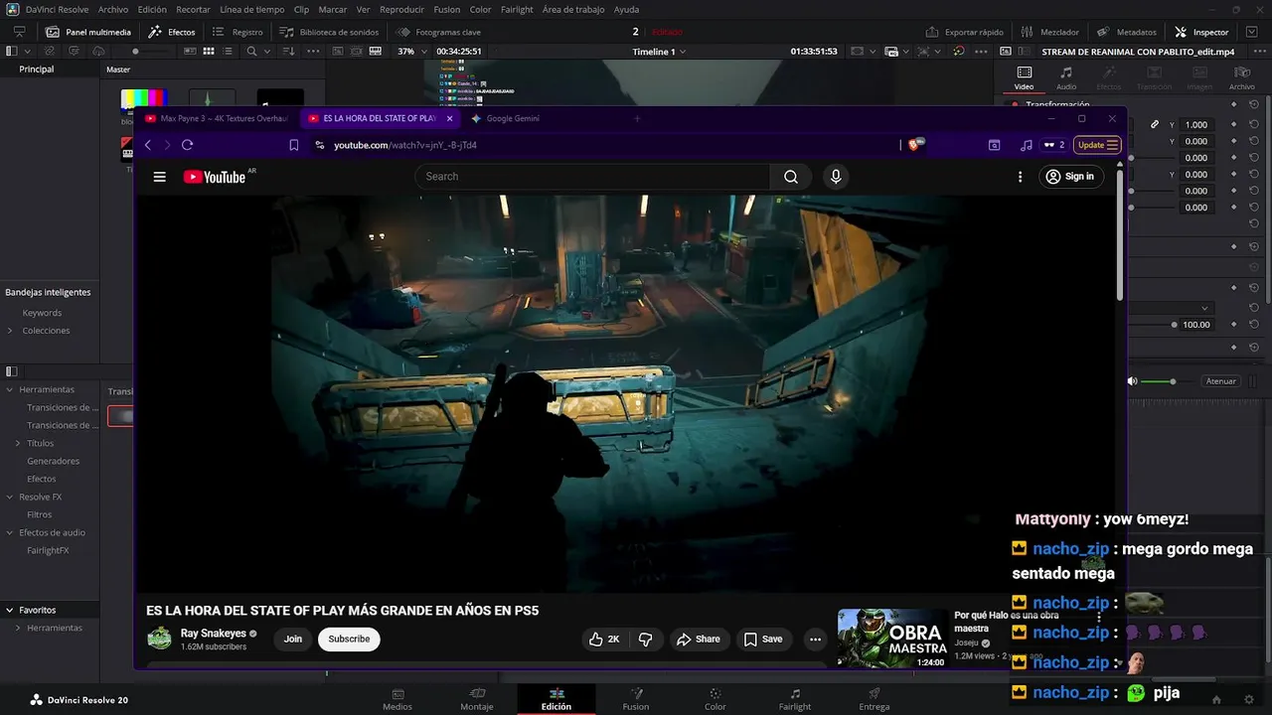Open Biblioteca de sonidos panel
The image size is (1272, 715).
(329, 32)
